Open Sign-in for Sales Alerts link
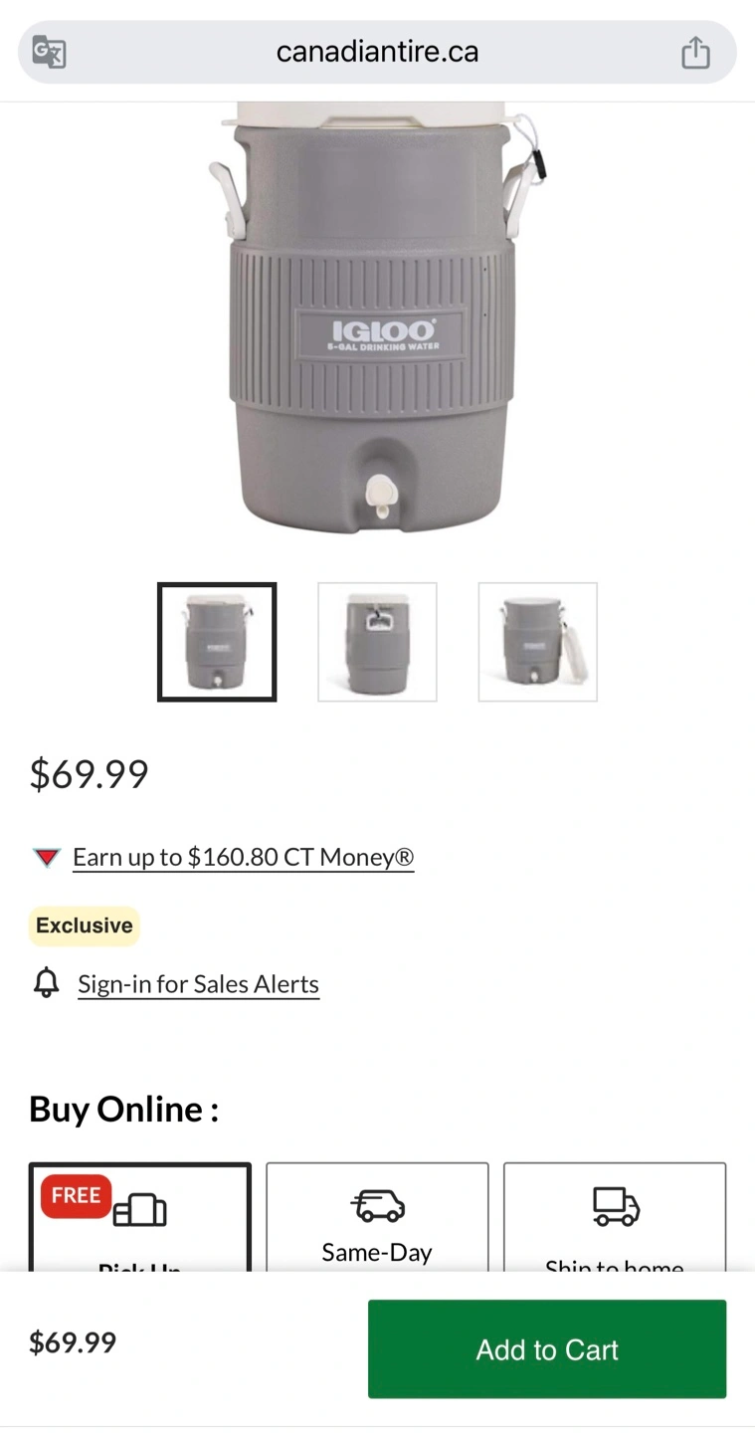Viewport: 755px width, 1433px height. [x=199, y=984]
